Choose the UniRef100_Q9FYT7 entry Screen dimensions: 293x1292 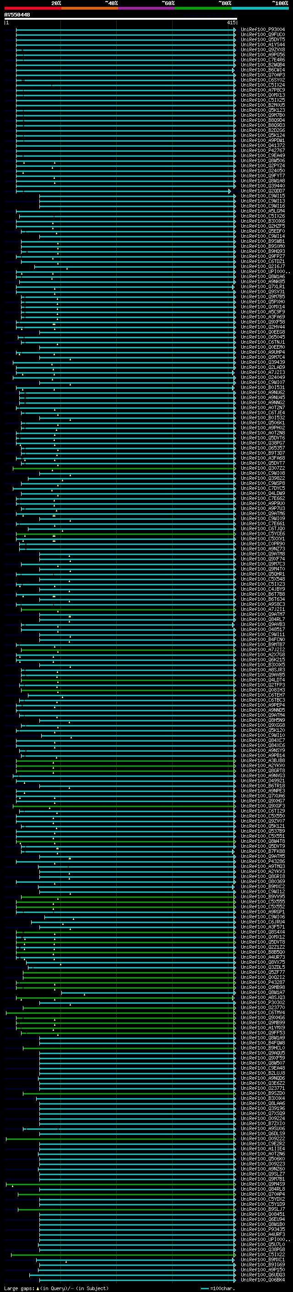click(x=263, y=176)
